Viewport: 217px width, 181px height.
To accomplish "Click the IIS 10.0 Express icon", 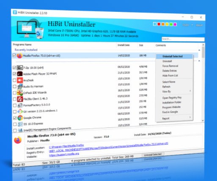I will (x=20, y=124).
